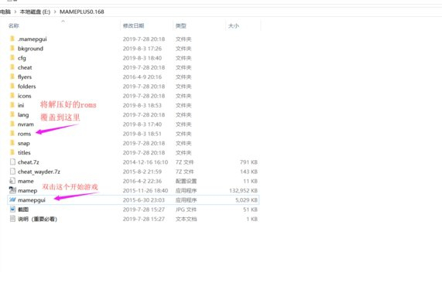Select the bkground folder icon

12,48
